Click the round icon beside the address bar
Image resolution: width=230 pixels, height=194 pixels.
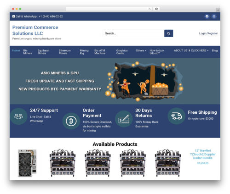coord(156,9)
